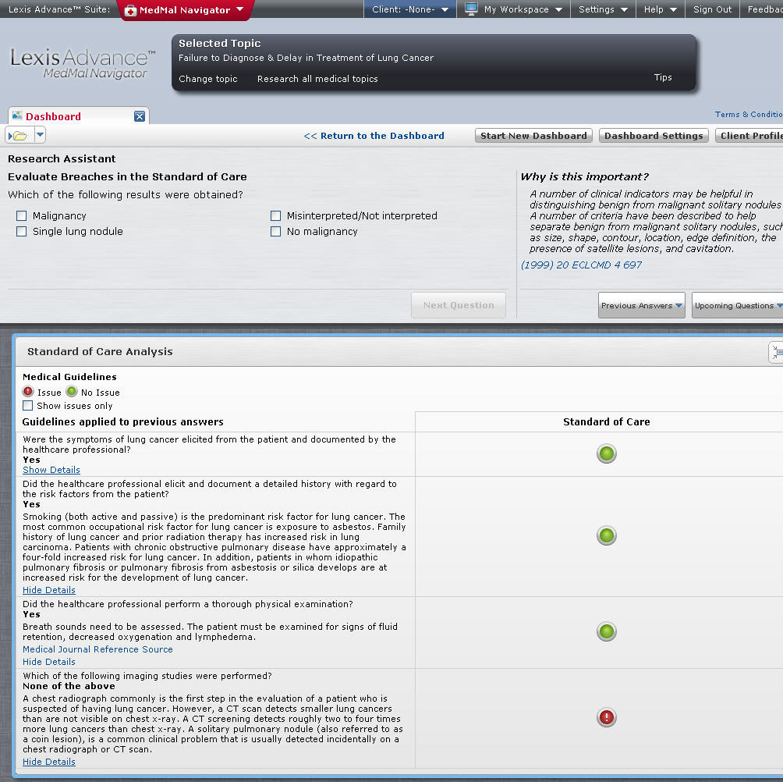Click the Start New Dashboard button
The width and height of the screenshot is (783, 782).
click(x=533, y=136)
